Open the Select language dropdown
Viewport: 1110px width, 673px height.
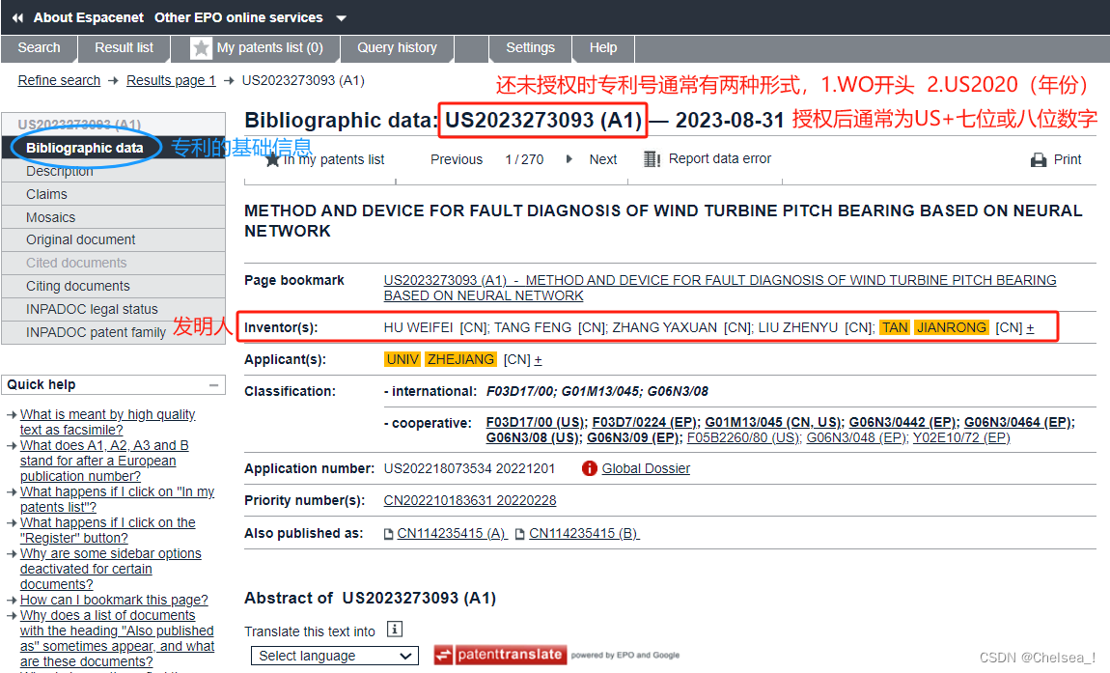pos(335,656)
